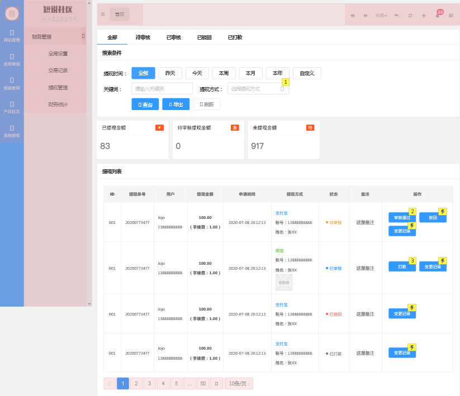Click the double-right forward arrow in top bar
Viewport: 460px width, 396px height.
pos(366,16)
